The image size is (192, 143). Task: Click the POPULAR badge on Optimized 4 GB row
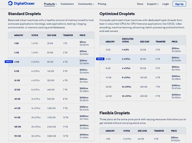[x=100, y=59]
